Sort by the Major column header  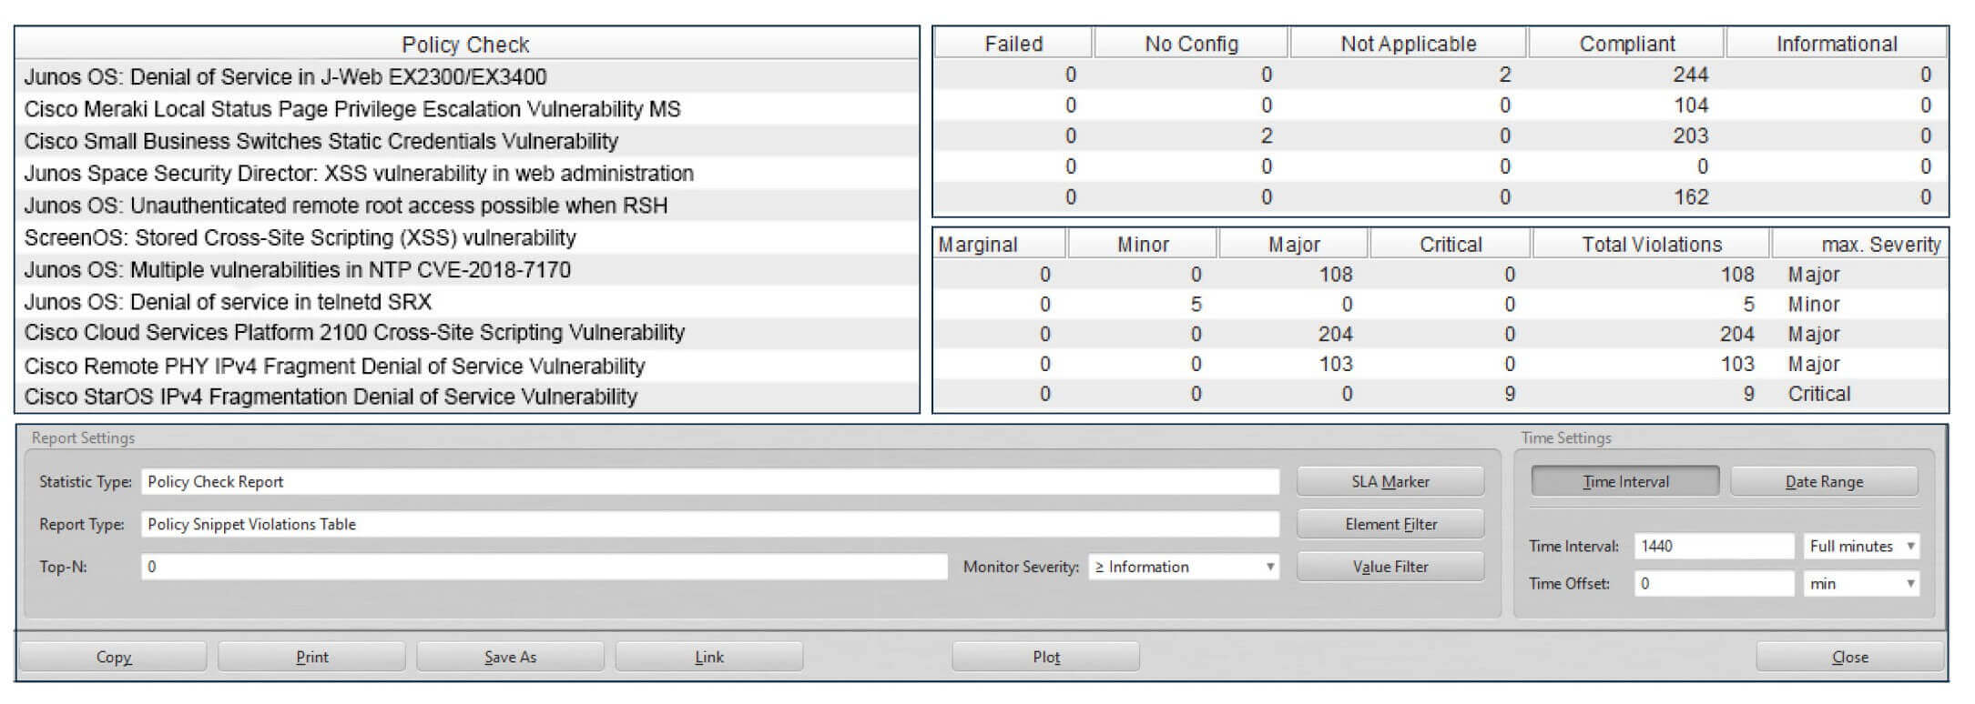click(x=1294, y=244)
